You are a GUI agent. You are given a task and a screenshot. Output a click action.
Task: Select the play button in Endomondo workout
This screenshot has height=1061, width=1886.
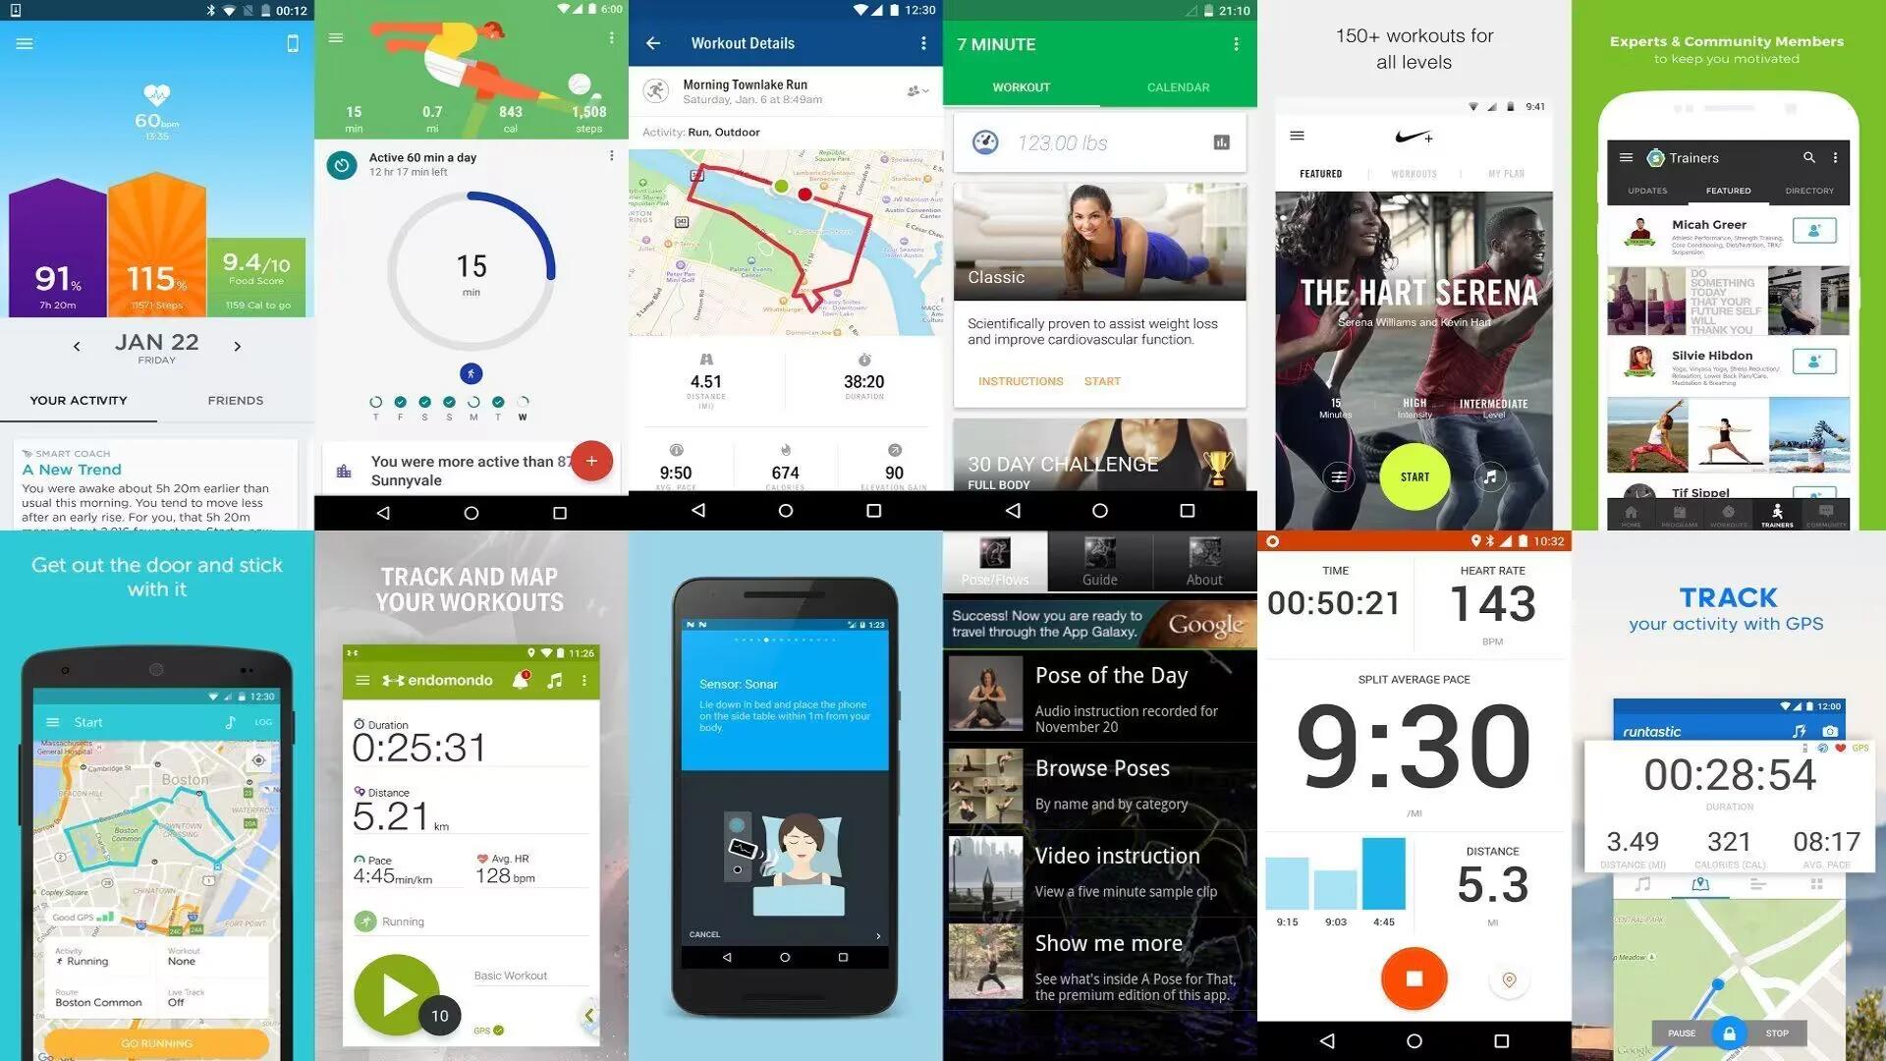(x=393, y=980)
